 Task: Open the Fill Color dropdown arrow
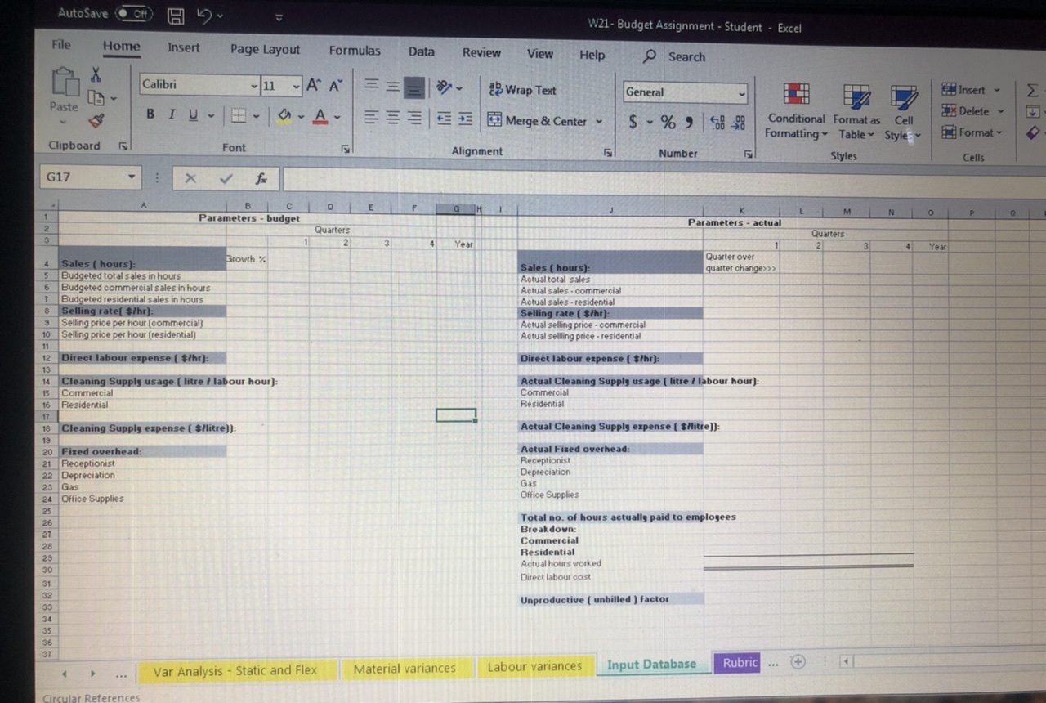pyautogui.click(x=302, y=116)
